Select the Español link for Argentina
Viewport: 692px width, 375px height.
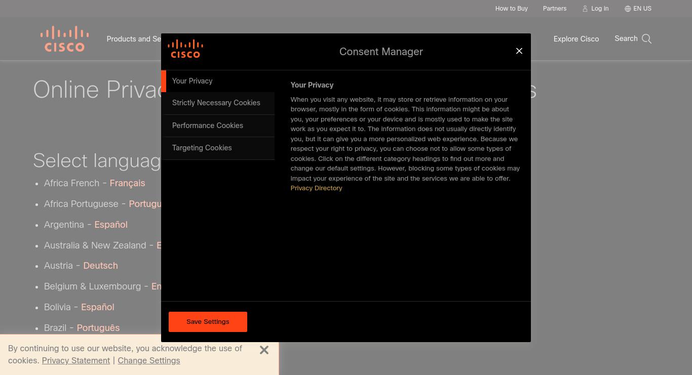point(111,225)
